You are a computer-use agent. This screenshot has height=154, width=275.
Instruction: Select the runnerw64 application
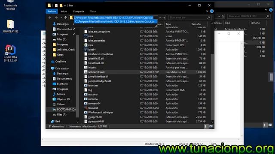coord(94,104)
